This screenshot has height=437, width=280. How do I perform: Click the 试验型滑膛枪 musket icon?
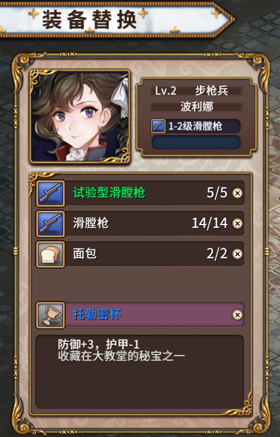[x=50, y=193]
